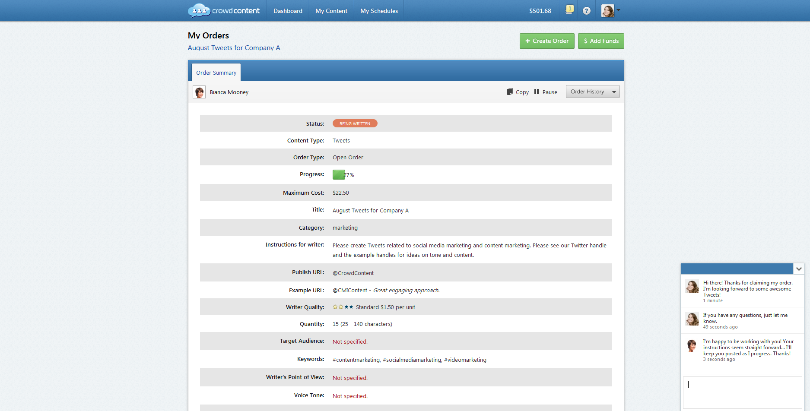Image resolution: width=810 pixels, height=411 pixels.
Task: Click the BEING WRITTEN status badge
Action: pos(355,123)
